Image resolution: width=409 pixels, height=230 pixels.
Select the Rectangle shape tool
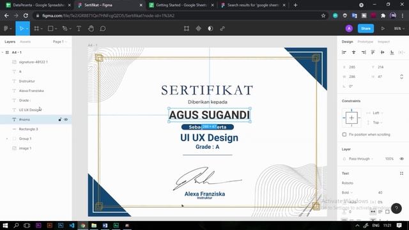coord(50,28)
